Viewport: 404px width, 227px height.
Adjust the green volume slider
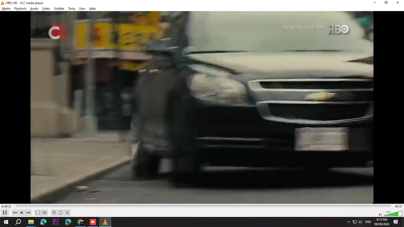click(x=393, y=213)
